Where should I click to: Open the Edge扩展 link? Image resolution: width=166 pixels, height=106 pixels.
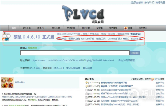tap(136, 39)
